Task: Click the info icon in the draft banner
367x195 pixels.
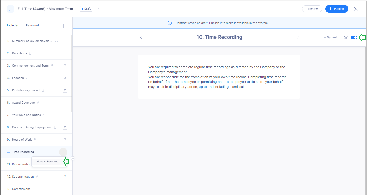Action: tap(170, 23)
